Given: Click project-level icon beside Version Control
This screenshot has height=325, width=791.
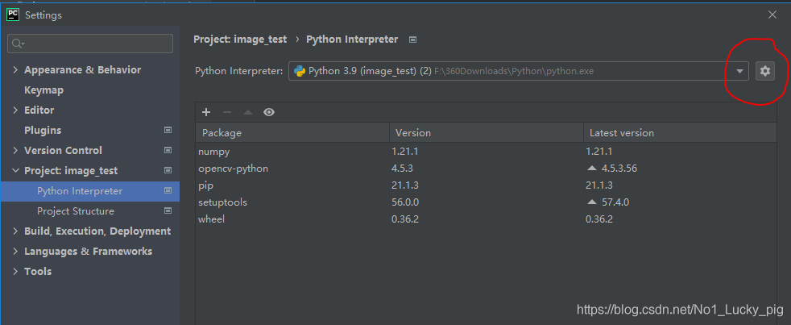Looking at the screenshot, I should click(x=168, y=150).
